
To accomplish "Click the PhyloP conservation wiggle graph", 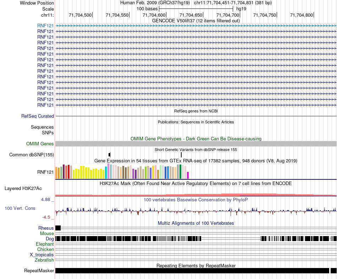I will tap(196, 211).
